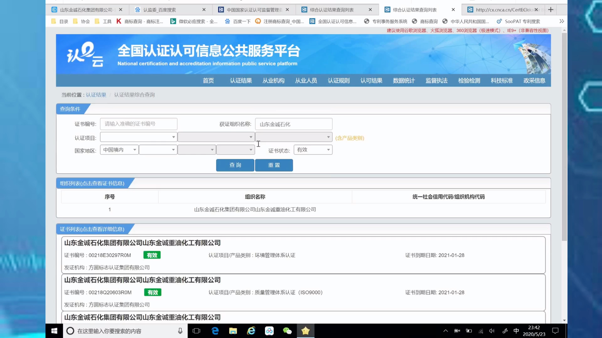Open the volume control in system tray

point(492,331)
